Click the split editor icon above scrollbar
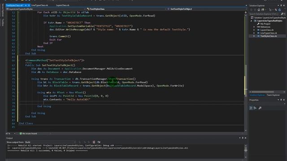 (246, 13)
